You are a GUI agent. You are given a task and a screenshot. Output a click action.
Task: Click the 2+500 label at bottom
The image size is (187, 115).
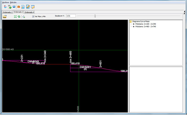78,109
